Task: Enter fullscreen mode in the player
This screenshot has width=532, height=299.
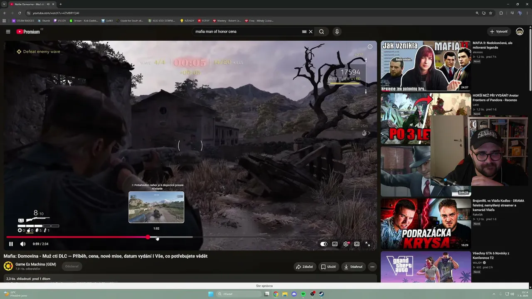Action: pos(368,244)
